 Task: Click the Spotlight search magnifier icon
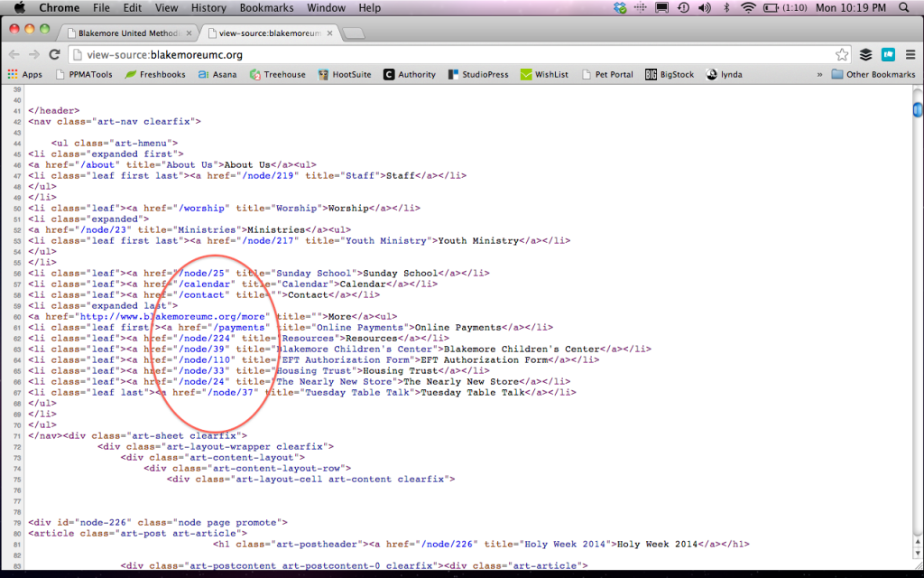(904, 7)
